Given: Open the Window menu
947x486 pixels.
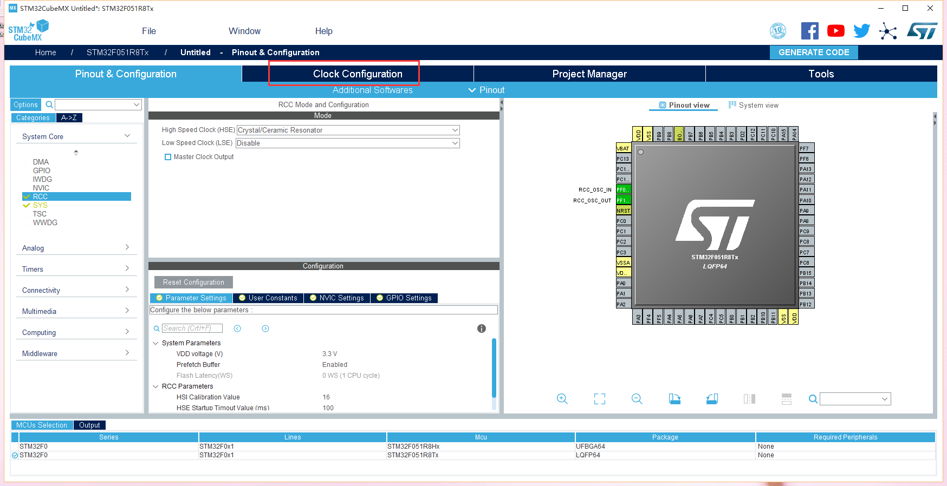Looking at the screenshot, I should coord(244,31).
